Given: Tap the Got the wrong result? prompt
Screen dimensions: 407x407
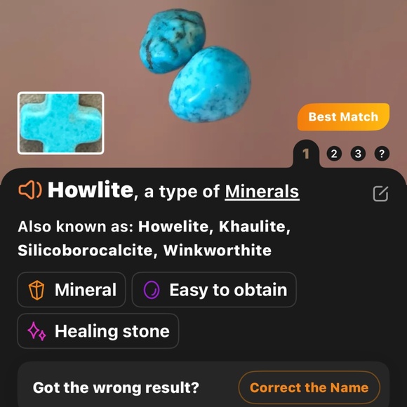Looking at the screenshot, I should coord(116,387).
